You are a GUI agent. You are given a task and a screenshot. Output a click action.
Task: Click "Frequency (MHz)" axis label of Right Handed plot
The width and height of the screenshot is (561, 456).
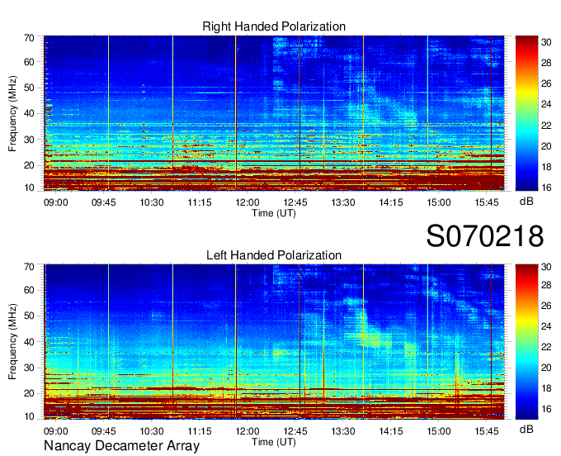12,113
